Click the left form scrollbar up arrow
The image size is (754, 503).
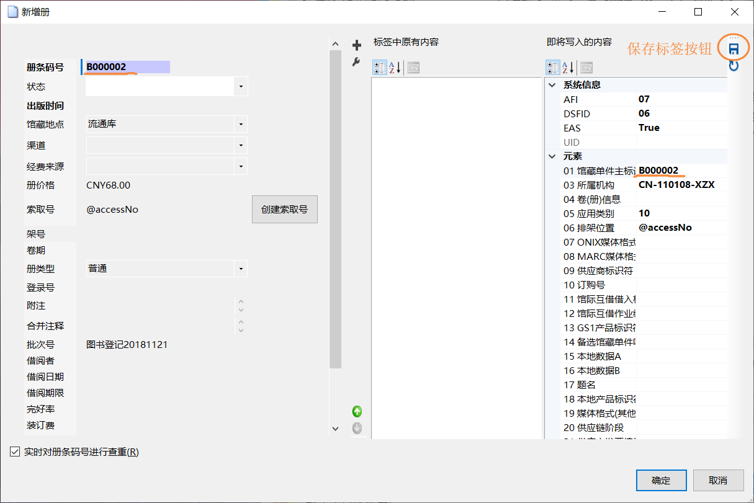pos(336,44)
